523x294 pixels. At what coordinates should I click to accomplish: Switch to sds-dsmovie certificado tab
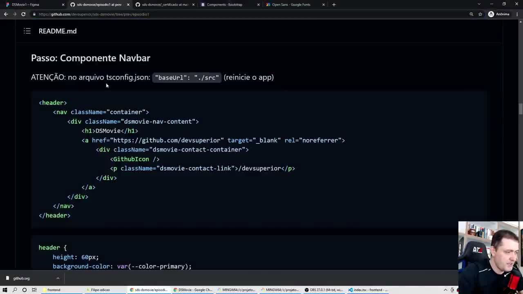click(163, 4)
